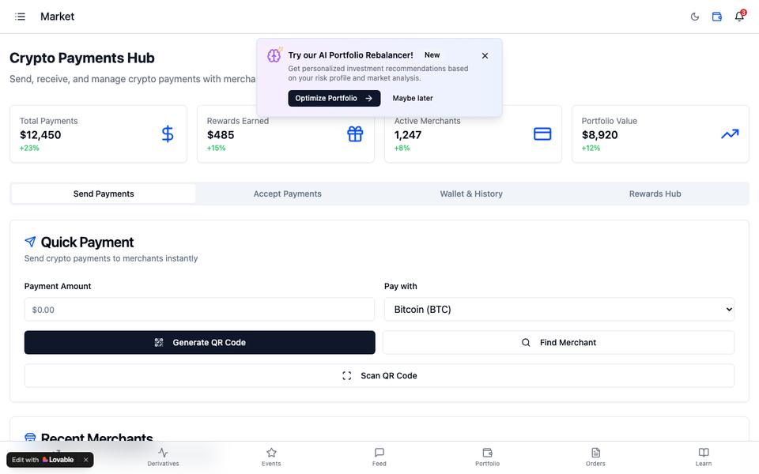The width and height of the screenshot is (759, 474).
Task: Click the QR icon in Generate button
Action: [159, 342]
